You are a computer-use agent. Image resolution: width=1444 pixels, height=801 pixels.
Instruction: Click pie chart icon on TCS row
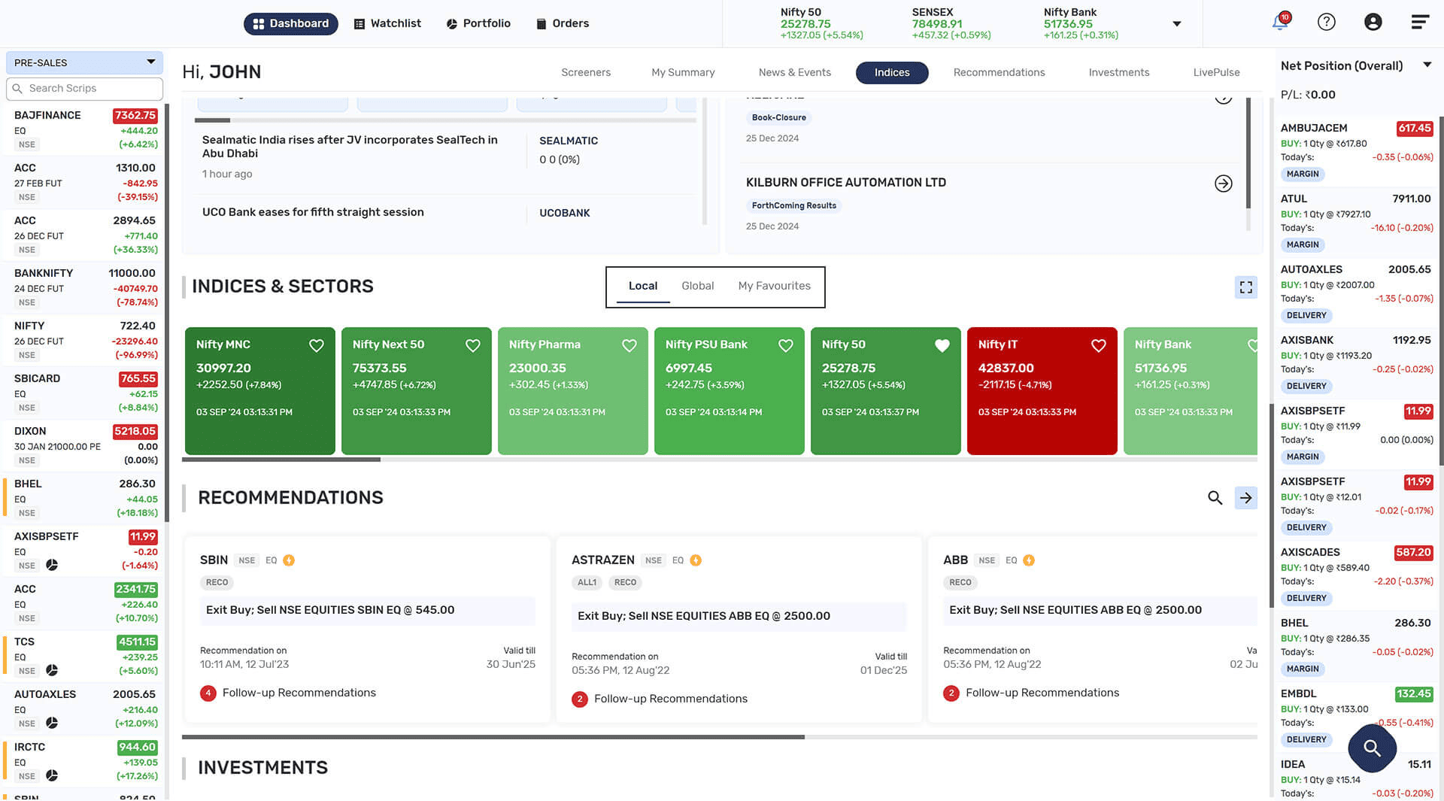[52, 670]
